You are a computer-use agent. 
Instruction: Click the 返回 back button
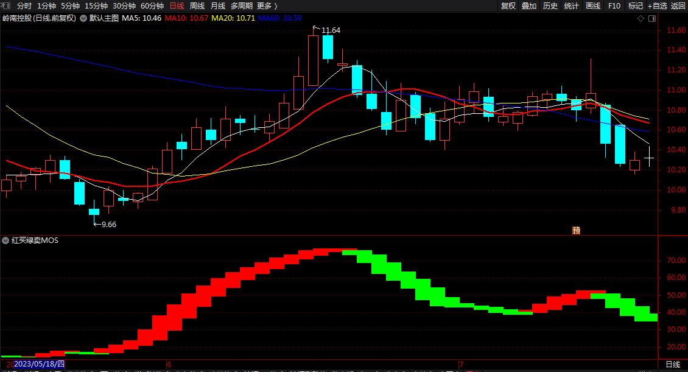[x=678, y=5]
